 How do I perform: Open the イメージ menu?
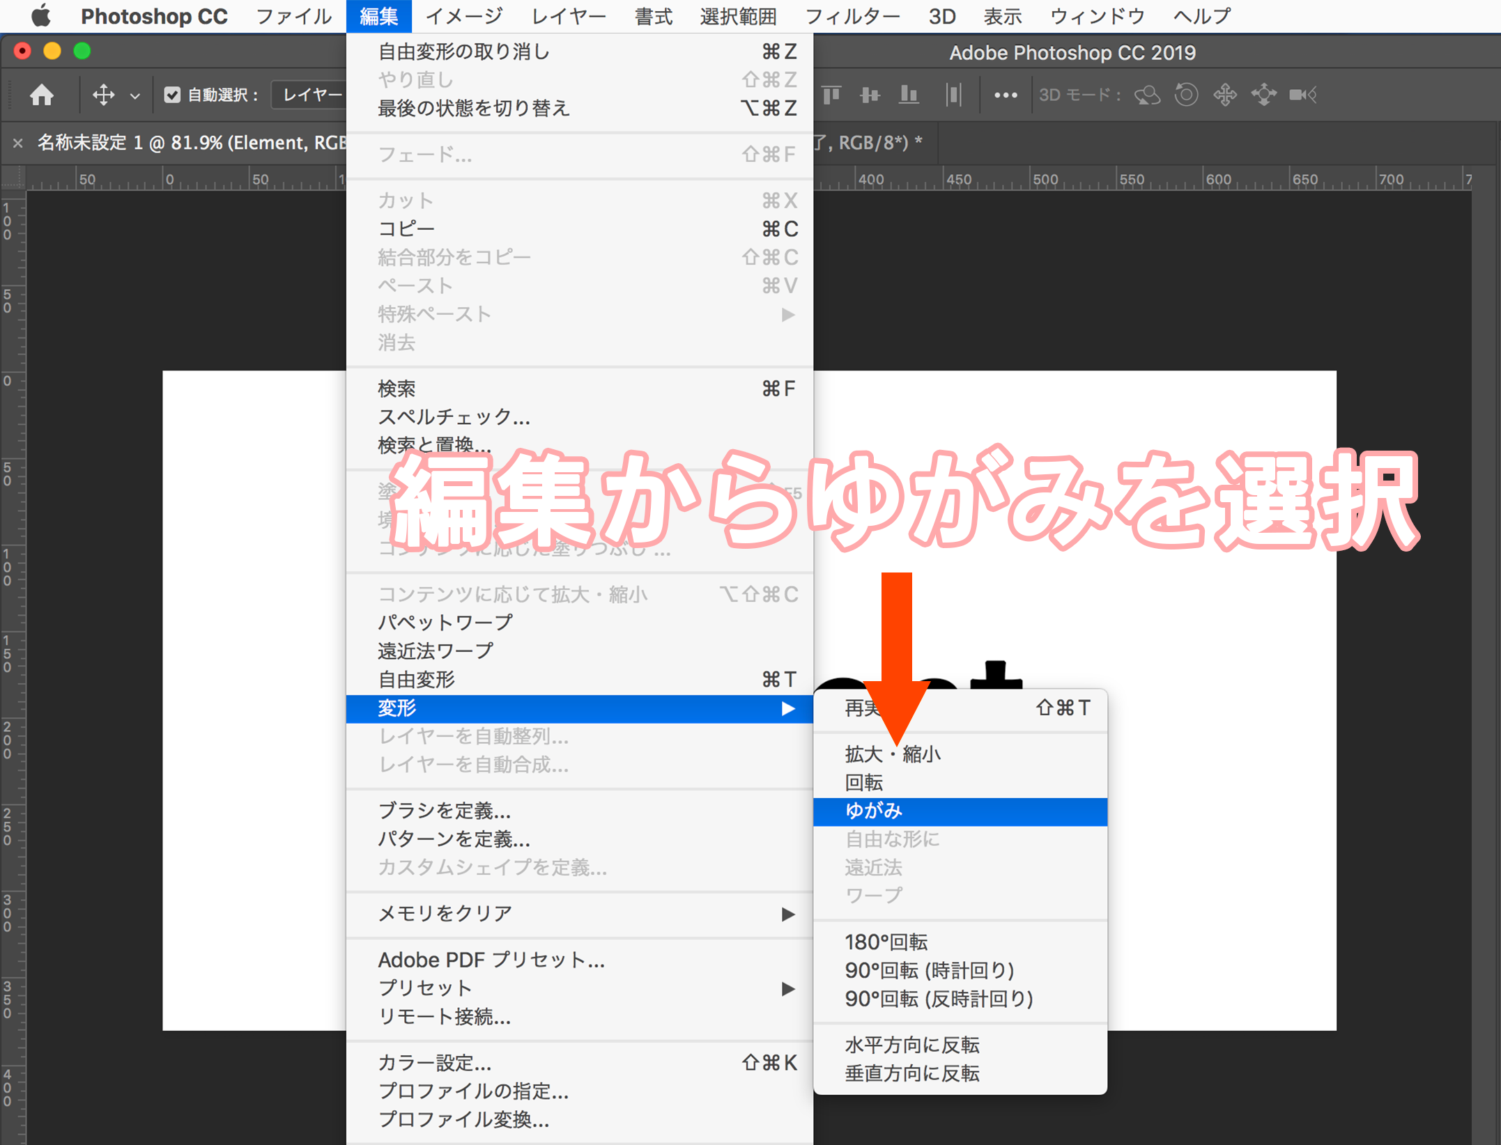[464, 16]
